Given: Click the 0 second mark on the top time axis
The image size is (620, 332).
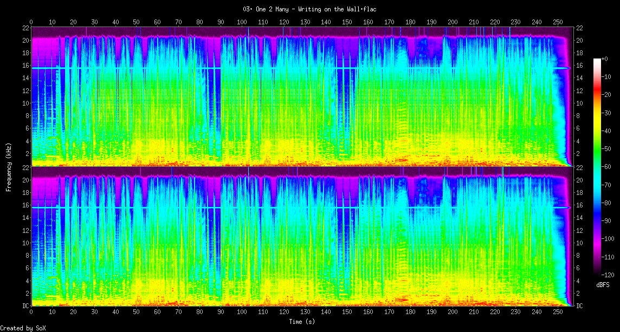Looking at the screenshot, I should 31,22.
